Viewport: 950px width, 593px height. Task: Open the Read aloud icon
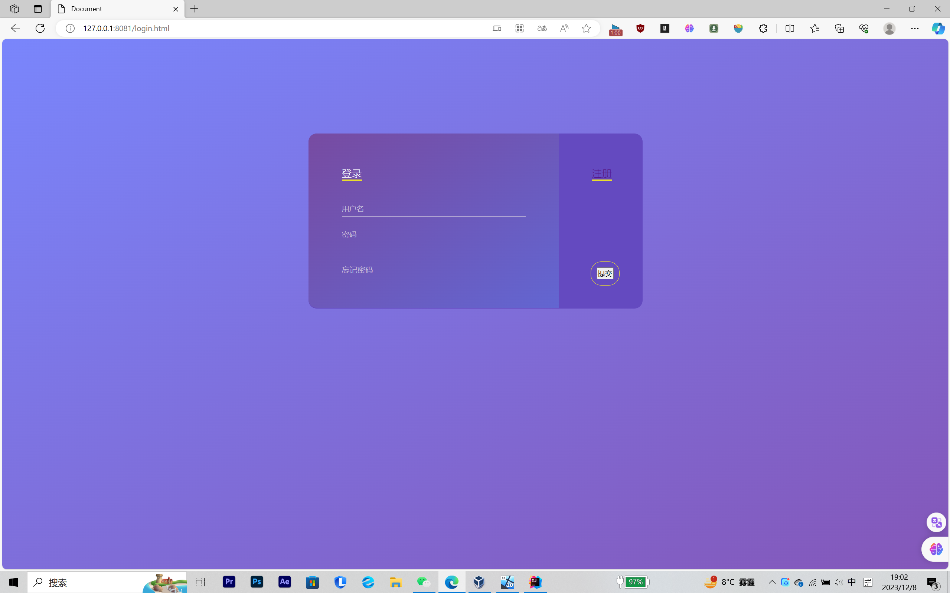coord(564,28)
